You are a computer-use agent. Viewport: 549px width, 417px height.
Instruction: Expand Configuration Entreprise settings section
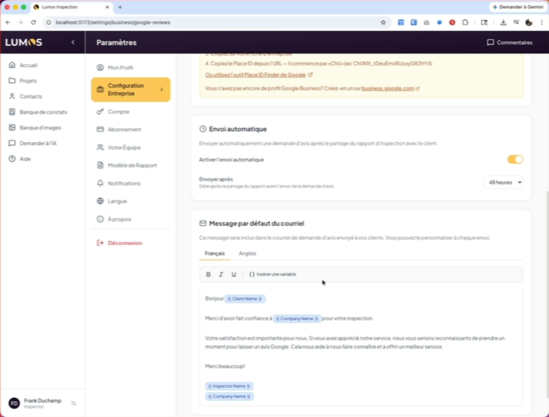[130, 90]
